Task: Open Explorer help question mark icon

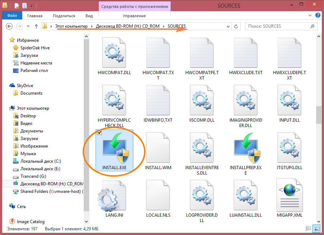Action: coord(318,15)
